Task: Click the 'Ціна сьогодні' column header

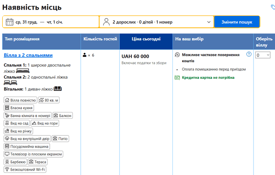Action: tap(146, 39)
